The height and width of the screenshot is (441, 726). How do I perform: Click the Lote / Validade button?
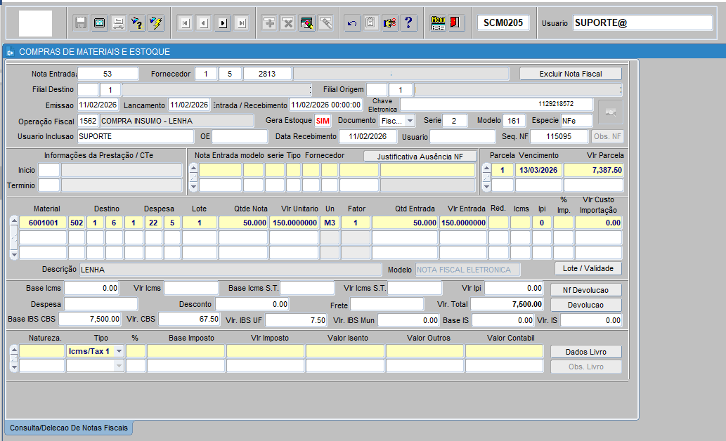(x=588, y=268)
